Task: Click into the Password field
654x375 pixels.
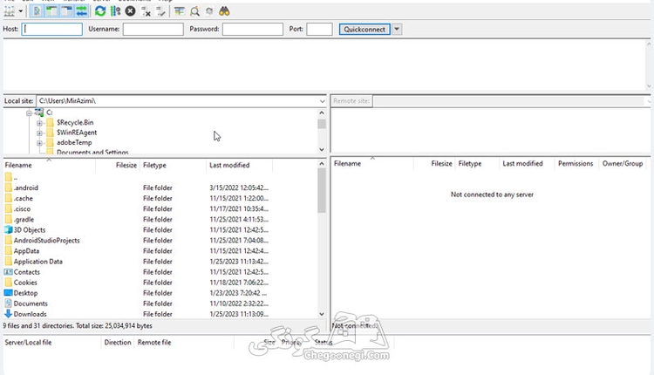Action: 253,29
